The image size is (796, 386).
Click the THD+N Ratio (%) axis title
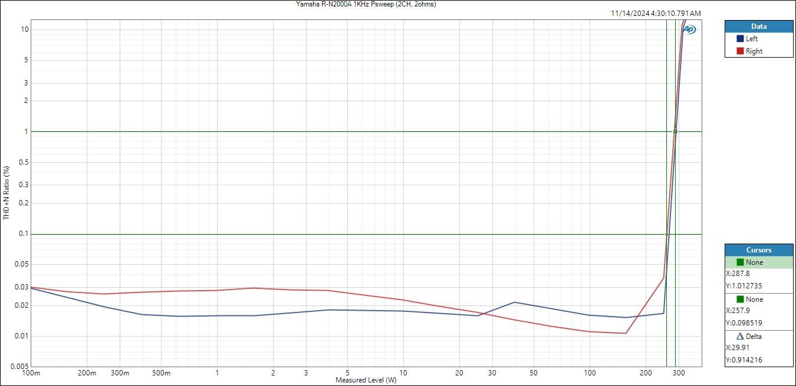(x=6, y=193)
